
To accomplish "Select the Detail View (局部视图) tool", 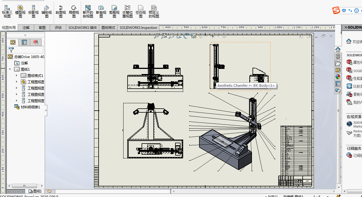I will pos(74,11).
